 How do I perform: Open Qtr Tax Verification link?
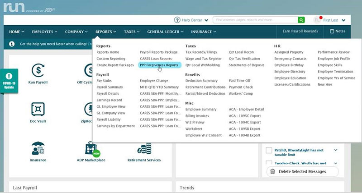(x=244, y=59)
